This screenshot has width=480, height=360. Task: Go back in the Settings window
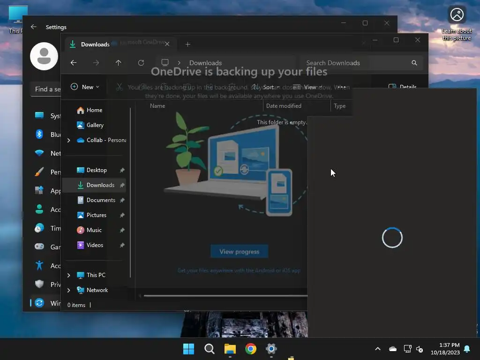click(34, 27)
